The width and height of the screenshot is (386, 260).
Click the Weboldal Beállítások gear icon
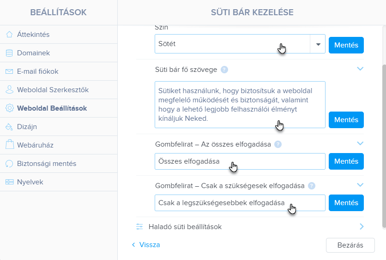click(9, 108)
